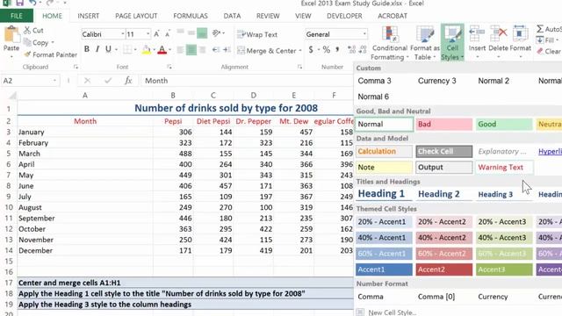The width and height of the screenshot is (562, 316).
Task: Apply the Check Cell style
Action: coord(444,151)
